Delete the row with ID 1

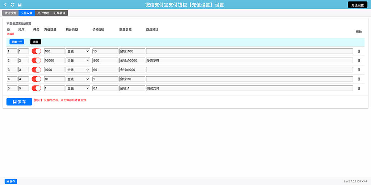coord(359,51)
